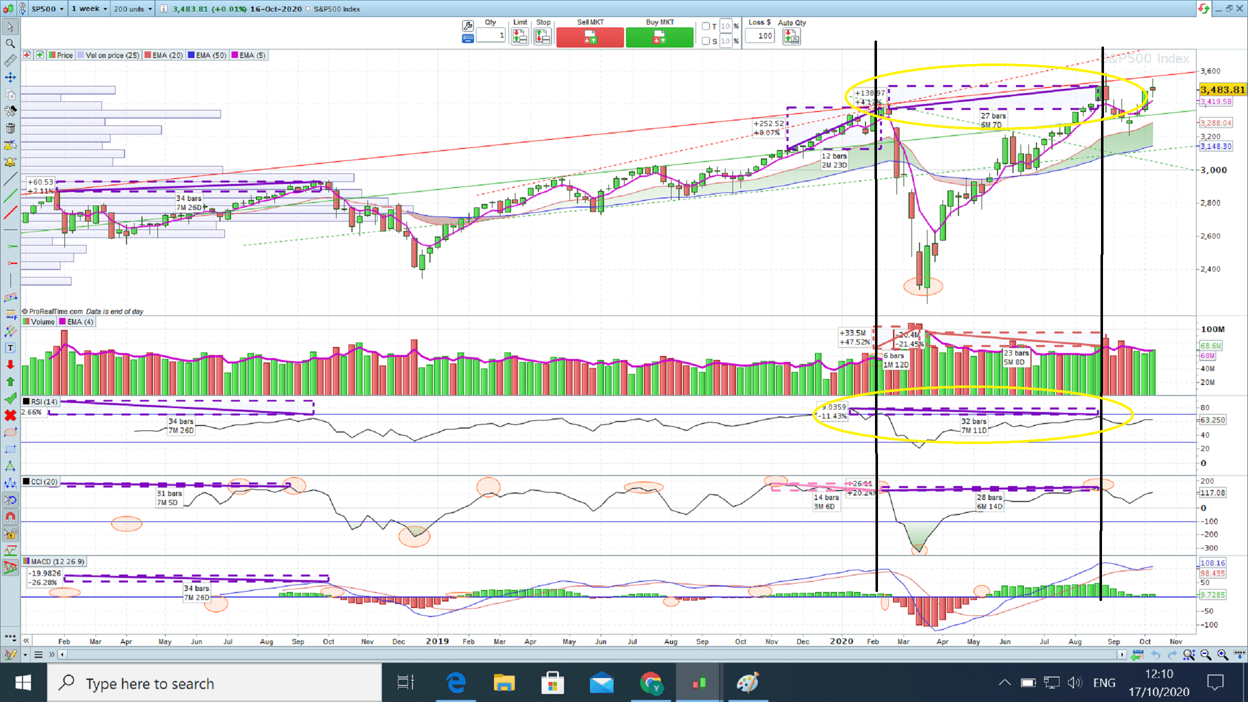
Task: Select the red down arrow marker tool
Action: coord(10,364)
